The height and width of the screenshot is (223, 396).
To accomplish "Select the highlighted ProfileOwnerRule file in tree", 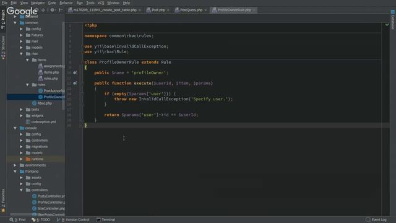I will click(x=36, y=97).
